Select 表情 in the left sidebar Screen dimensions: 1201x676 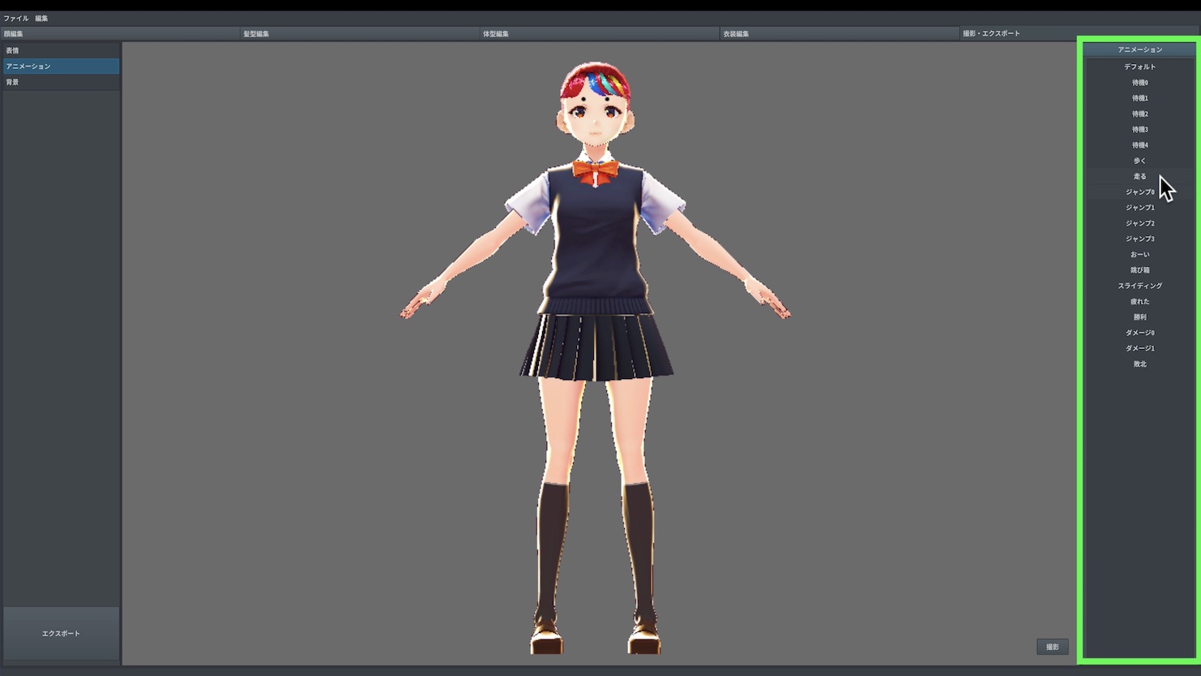(61, 50)
